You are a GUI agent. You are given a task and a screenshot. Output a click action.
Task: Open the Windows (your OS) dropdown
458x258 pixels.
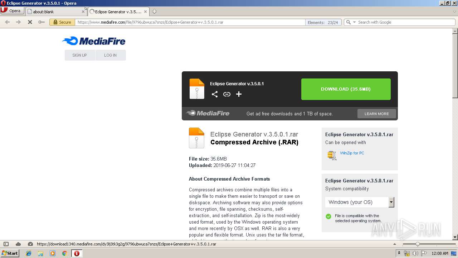tap(360, 202)
